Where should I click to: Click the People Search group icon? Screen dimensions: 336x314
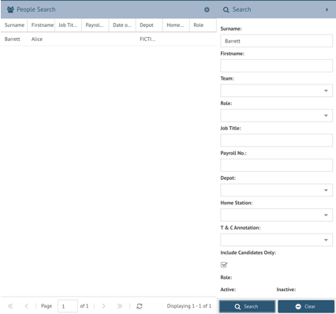click(x=10, y=9)
